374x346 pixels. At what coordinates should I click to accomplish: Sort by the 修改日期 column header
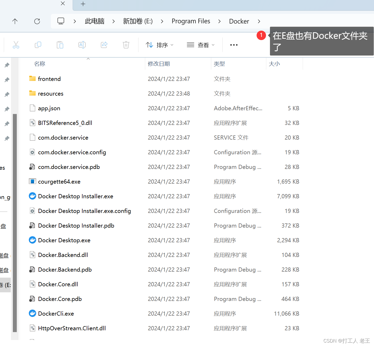coord(159,64)
